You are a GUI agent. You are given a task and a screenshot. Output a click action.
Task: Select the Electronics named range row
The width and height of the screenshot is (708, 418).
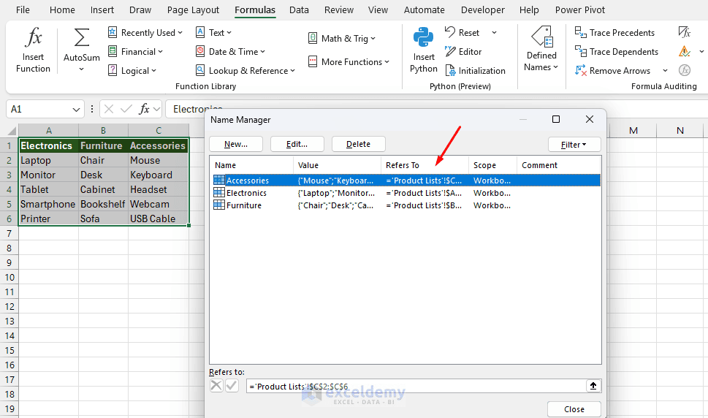(406, 193)
